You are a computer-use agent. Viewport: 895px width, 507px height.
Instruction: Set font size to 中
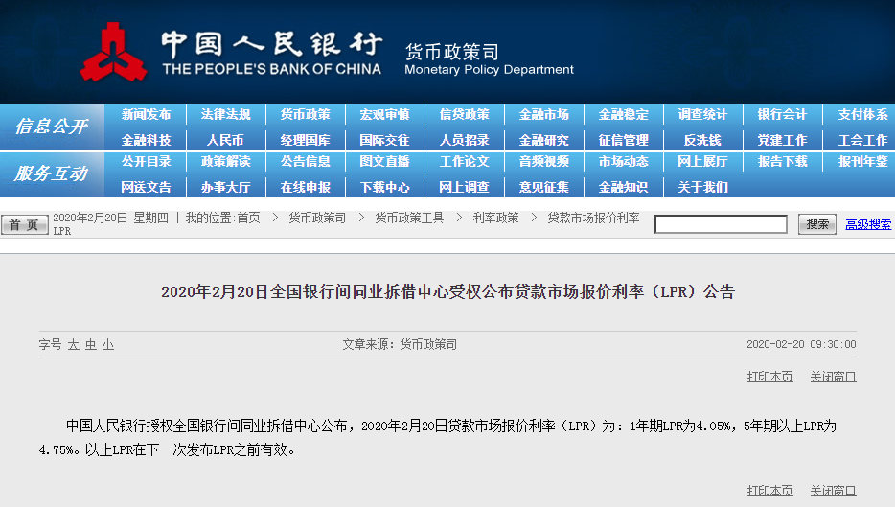91,344
